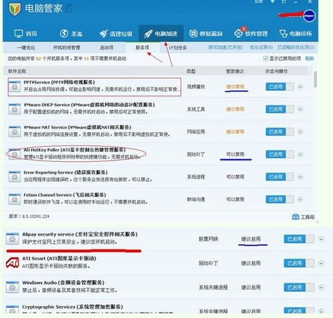Image resolution: width=333 pixels, height=318 pixels.
Task: Switch to the 服务项 tab
Action: click(x=143, y=47)
